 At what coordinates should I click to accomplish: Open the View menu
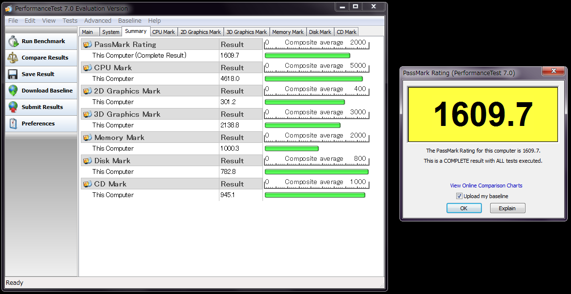click(49, 21)
